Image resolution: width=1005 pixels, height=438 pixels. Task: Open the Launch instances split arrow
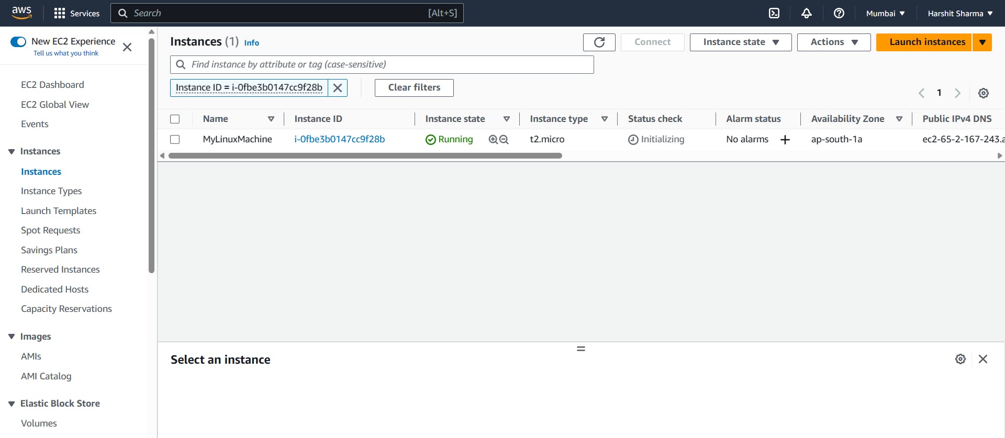[982, 42]
